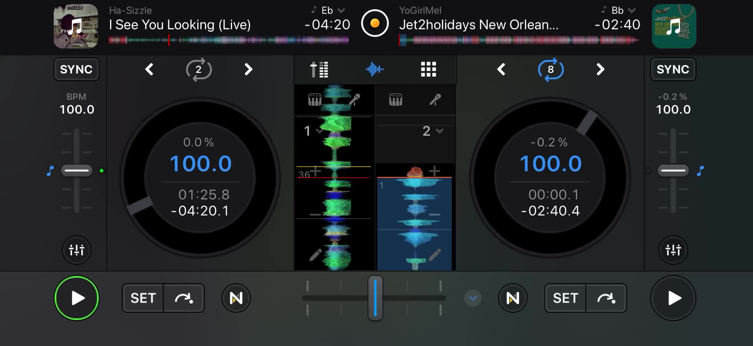Open the left deck mixer EQ settings
753x346 pixels.
(x=76, y=250)
